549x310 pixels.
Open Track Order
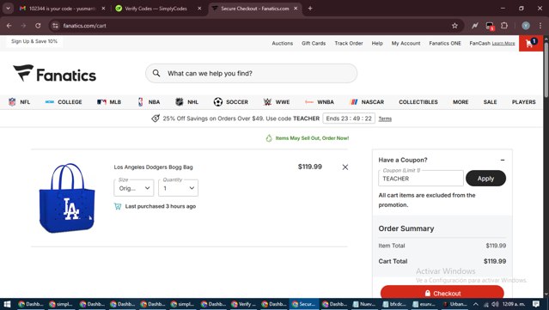tap(349, 44)
